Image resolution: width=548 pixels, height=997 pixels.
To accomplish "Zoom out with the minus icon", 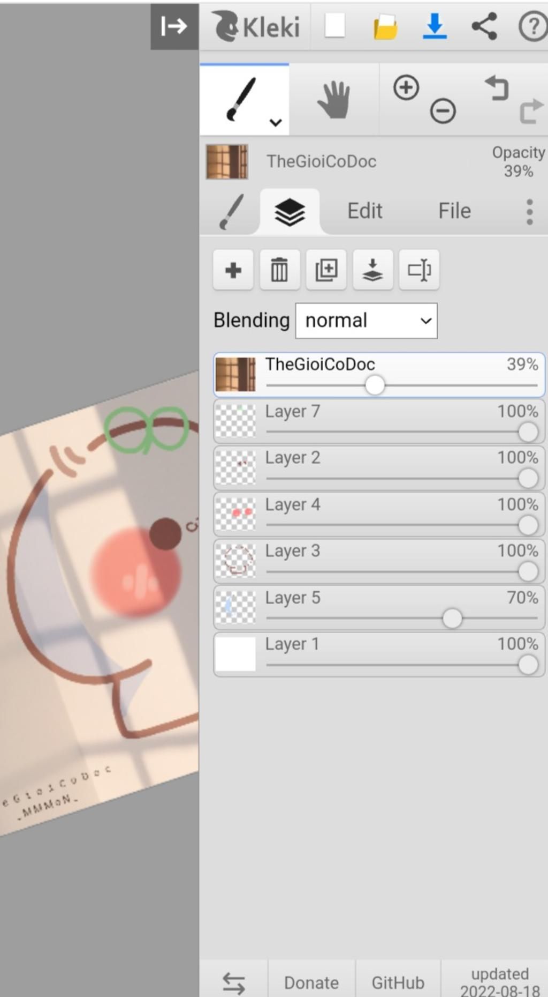I will point(443,111).
